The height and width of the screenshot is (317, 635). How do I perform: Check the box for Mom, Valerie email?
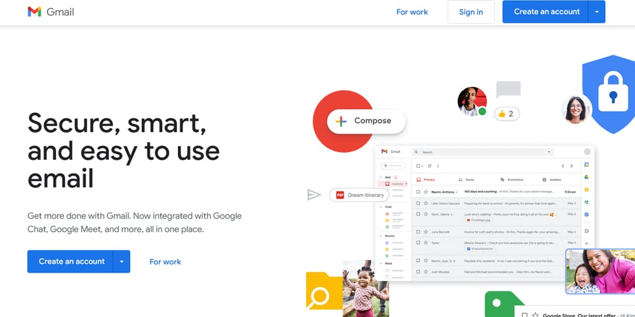(x=418, y=214)
